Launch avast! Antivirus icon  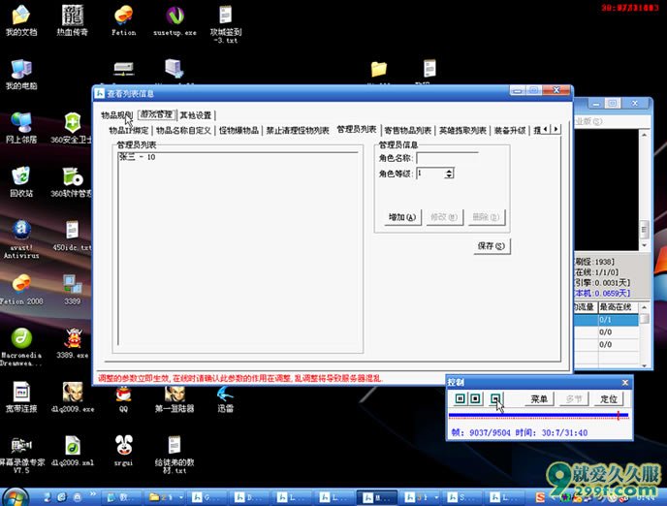click(21, 239)
